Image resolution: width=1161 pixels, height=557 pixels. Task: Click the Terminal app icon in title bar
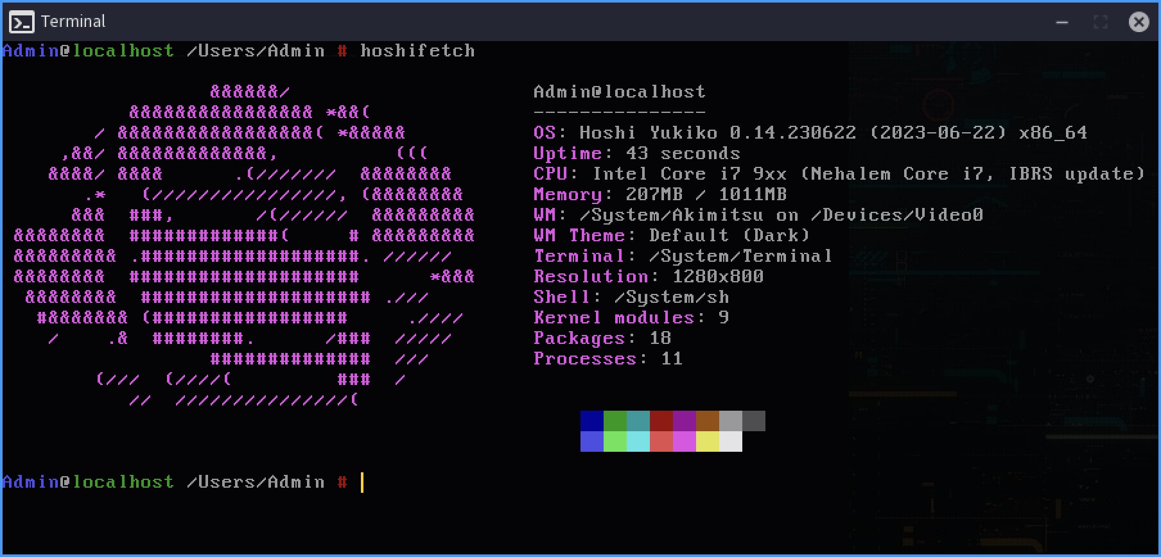coord(22,22)
